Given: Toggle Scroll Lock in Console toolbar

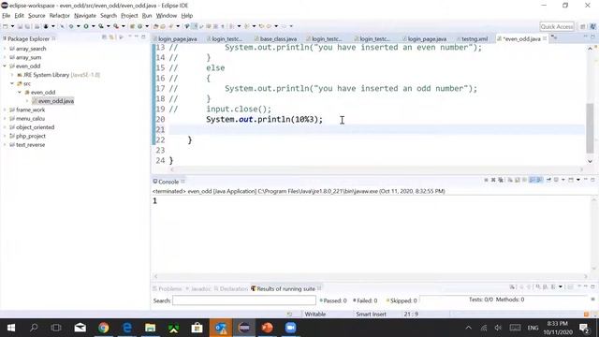Looking at the screenshot, I should [518, 180].
